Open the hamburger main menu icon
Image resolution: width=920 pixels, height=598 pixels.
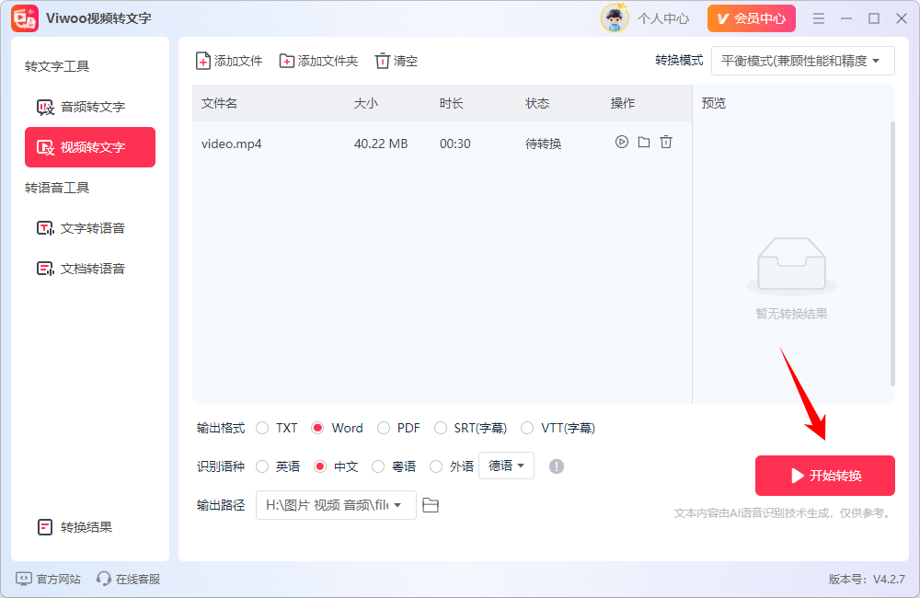pyautogui.click(x=819, y=18)
